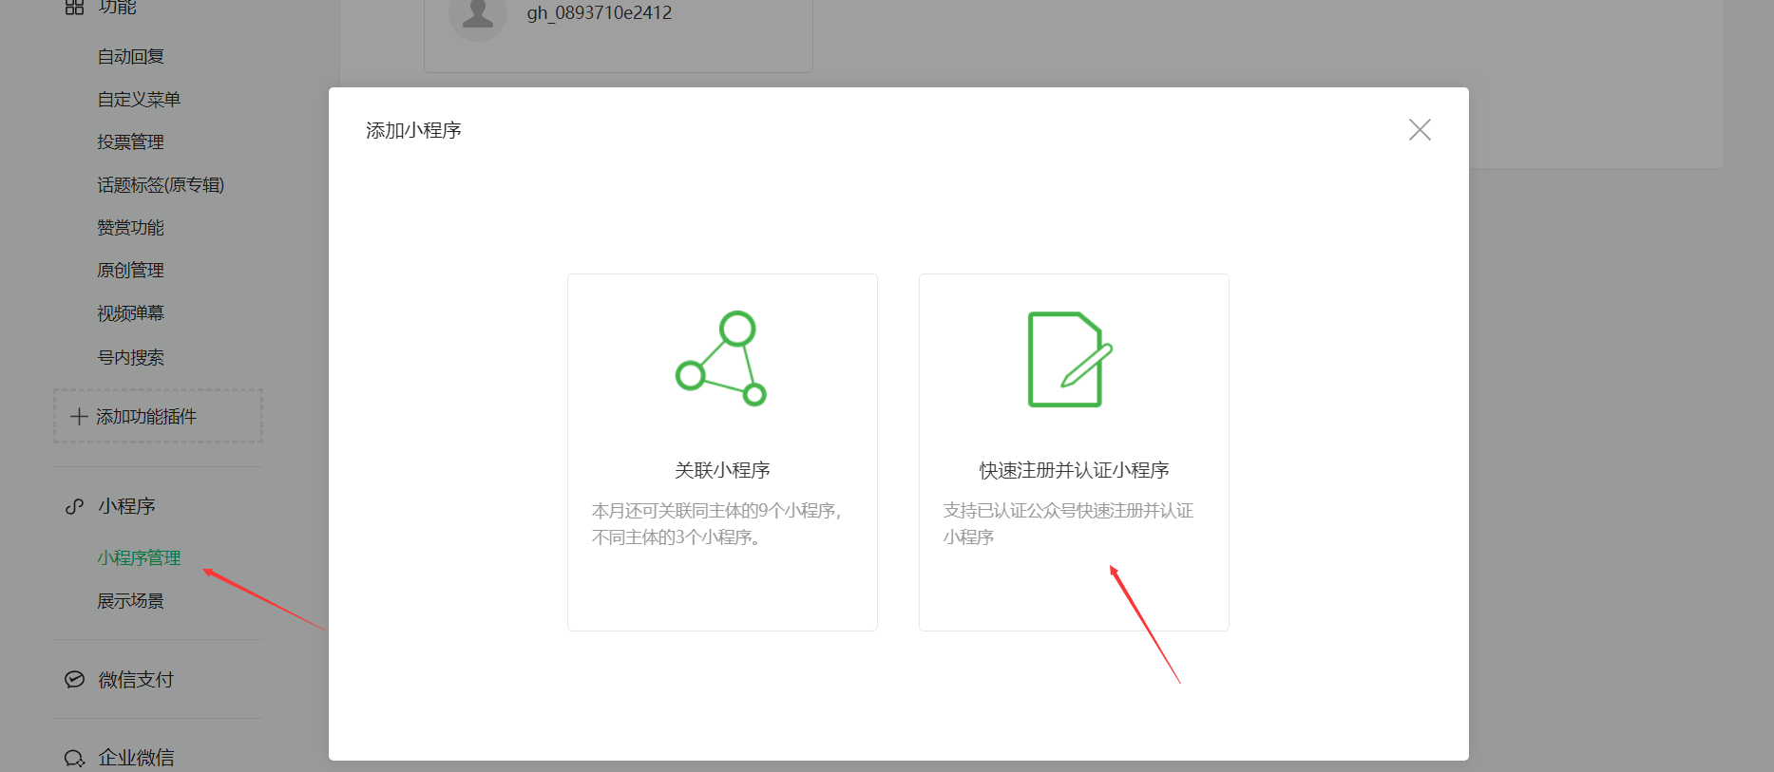Viewport: 1774px width, 772px height.
Task: Click the document-with-pen icon
Action: pyautogui.click(x=1070, y=359)
